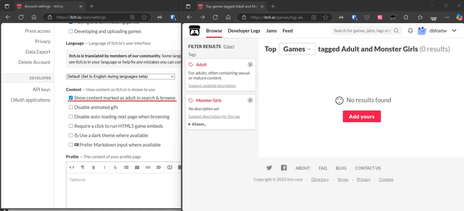The image size is (464, 211).
Task: Open Developer Logs page
Action: (x=244, y=31)
